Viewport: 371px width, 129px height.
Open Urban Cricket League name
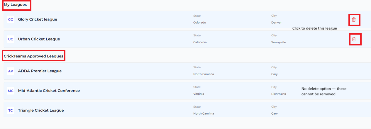pyautogui.click(x=39, y=39)
